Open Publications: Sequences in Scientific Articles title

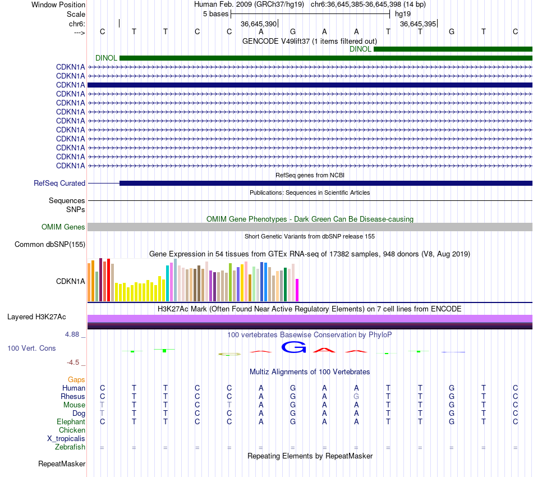click(x=310, y=193)
